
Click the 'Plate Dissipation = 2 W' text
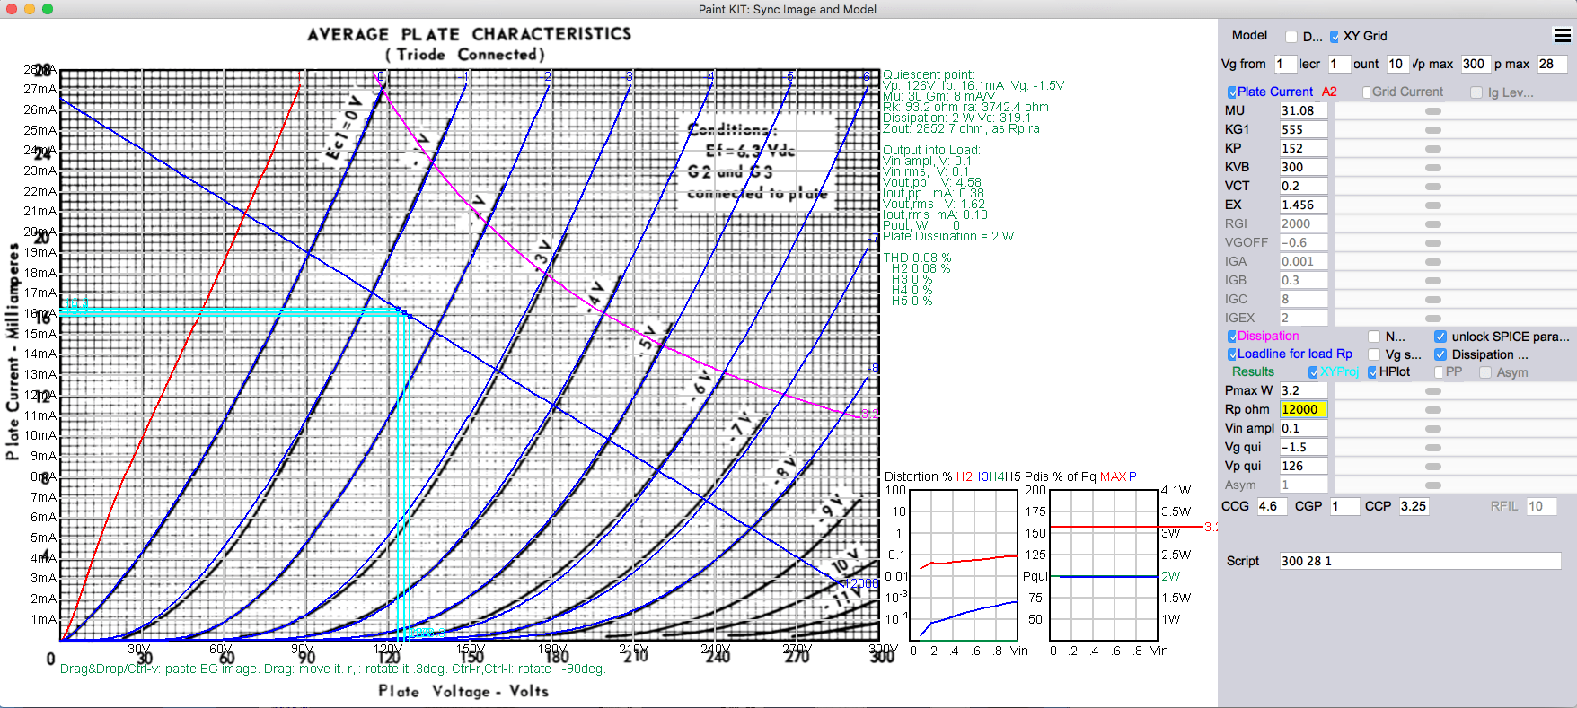coord(948,236)
